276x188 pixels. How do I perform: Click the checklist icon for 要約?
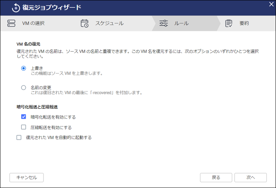229,23
